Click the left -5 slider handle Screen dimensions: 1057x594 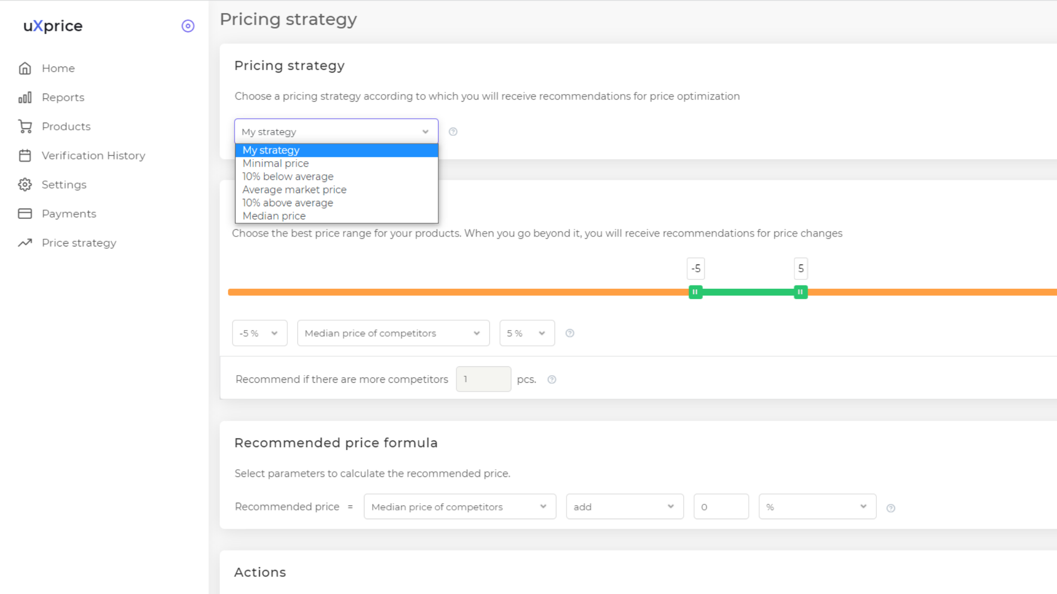(695, 292)
